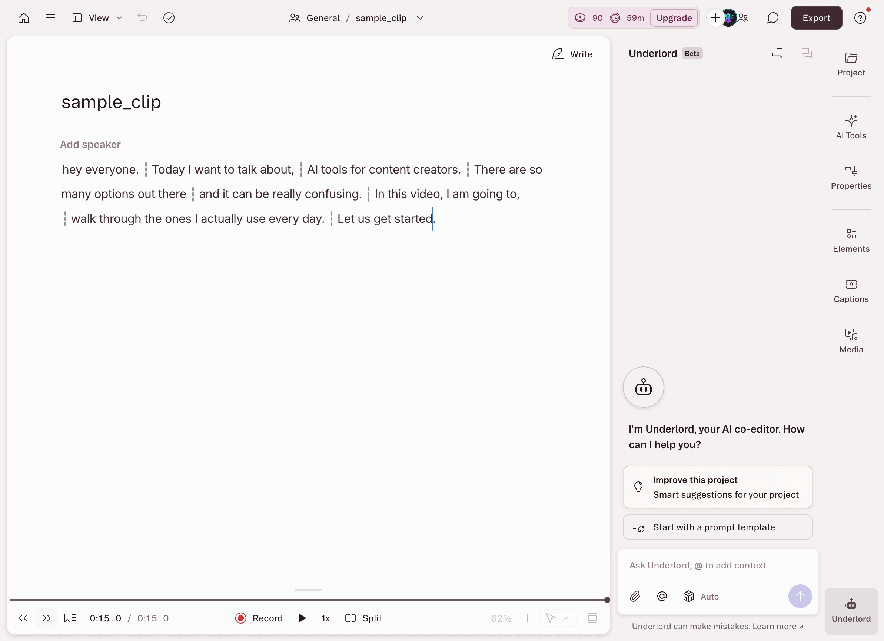
Task: Select Improve this project suggestion
Action: [717, 487]
